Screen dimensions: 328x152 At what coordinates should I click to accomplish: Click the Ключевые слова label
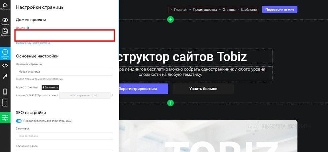pyautogui.click(x=27, y=146)
